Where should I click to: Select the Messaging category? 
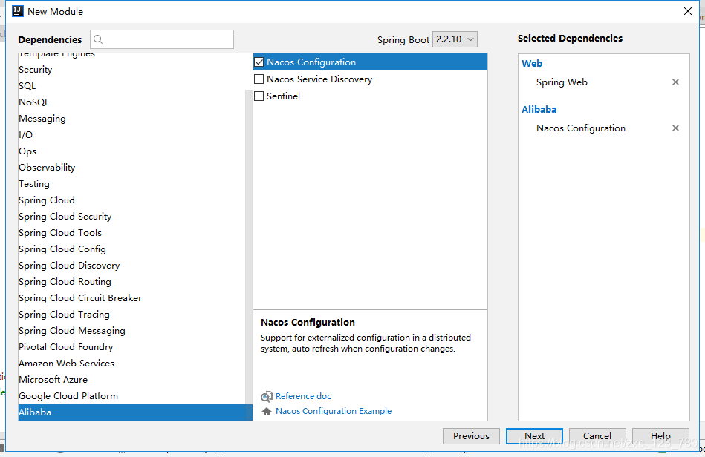pos(135,119)
